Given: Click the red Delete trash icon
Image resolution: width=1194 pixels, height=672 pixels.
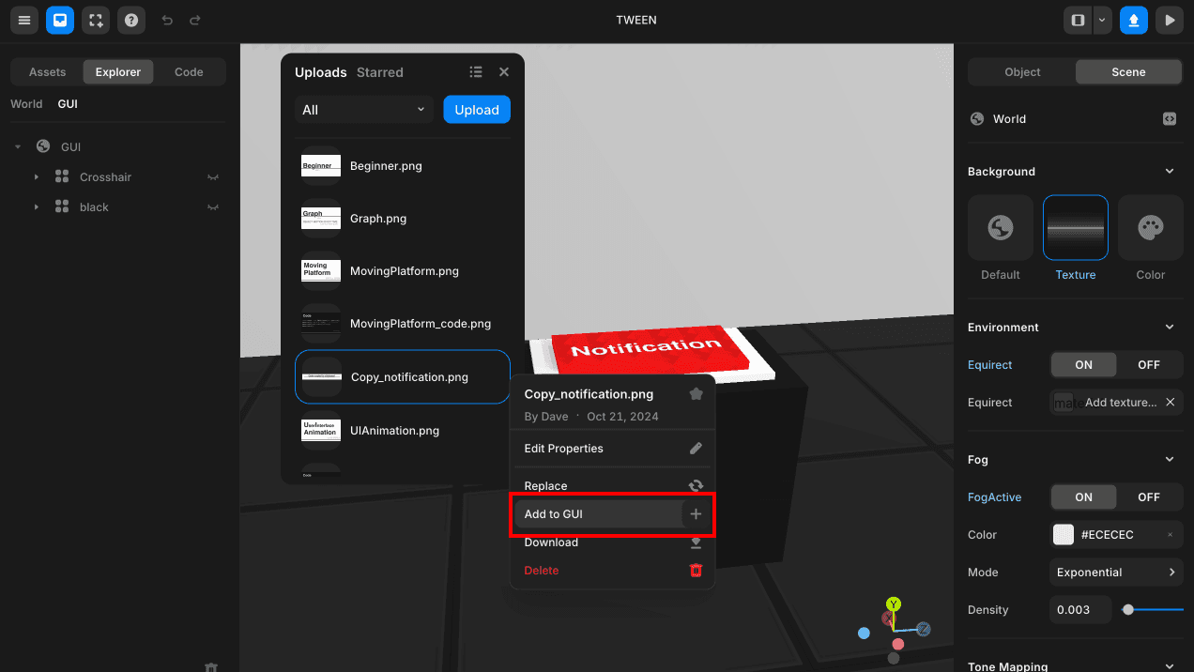Looking at the screenshot, I should pos(696,571).
